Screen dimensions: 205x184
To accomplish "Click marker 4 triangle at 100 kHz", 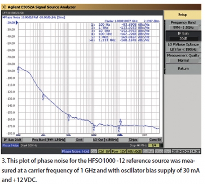I will tap(94, 126).
